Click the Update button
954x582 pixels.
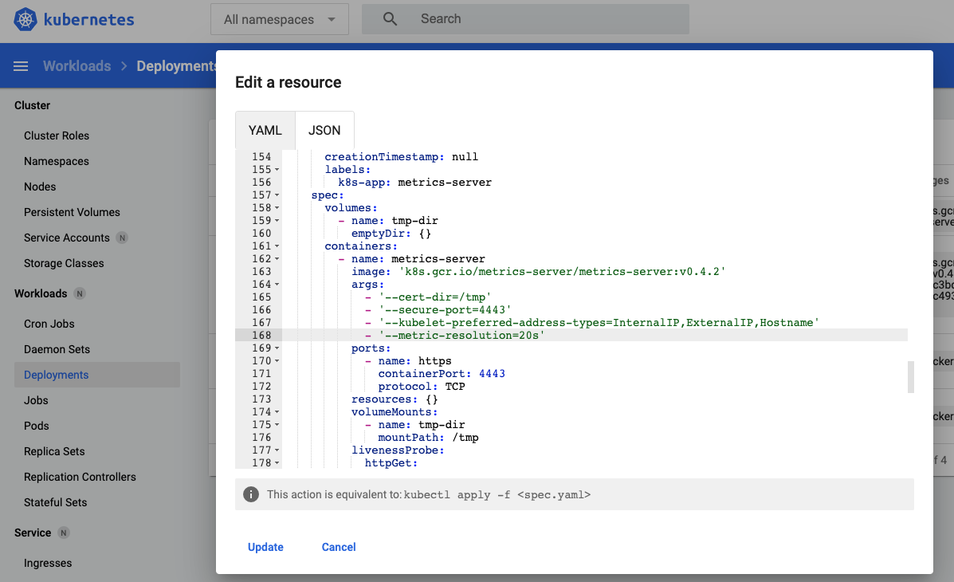click(x=265, y=547)
